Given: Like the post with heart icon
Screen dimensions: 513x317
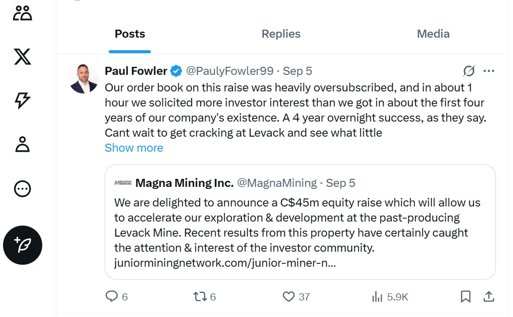Looking at the screenshot, I should tap(289, 297).
